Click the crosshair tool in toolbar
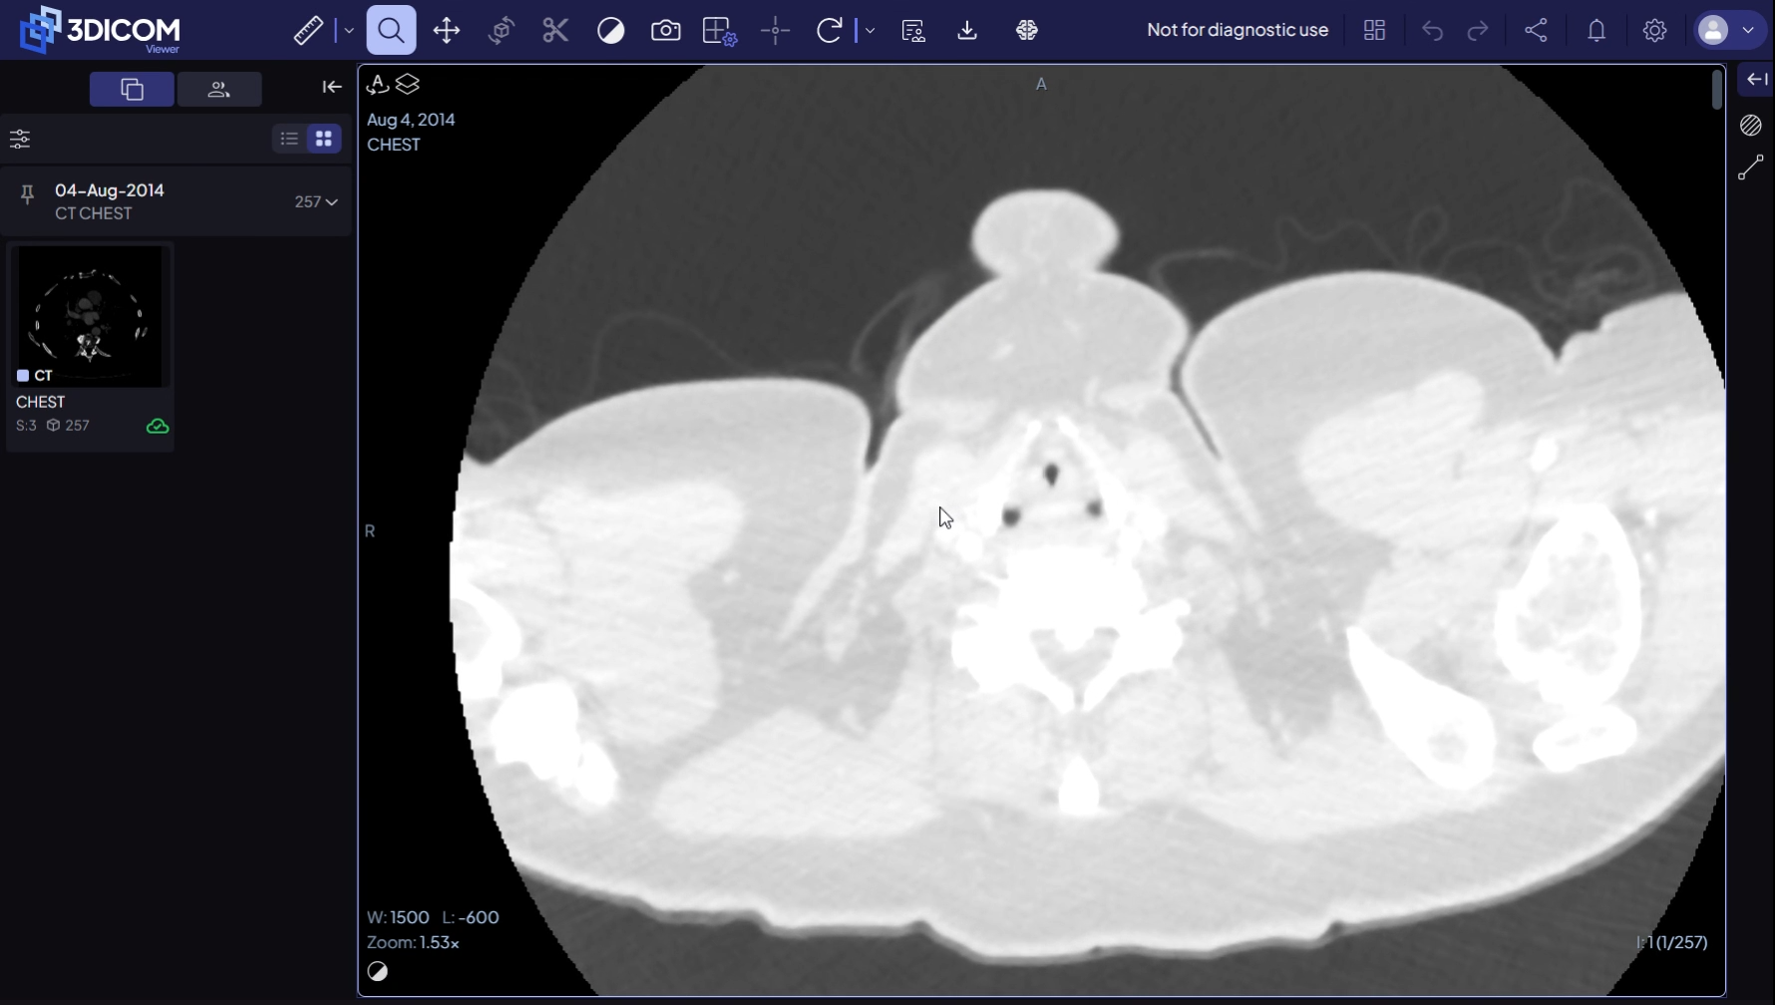This screenshot has width=1775, height=1005. pyautogui.click(x=775, y=31)
